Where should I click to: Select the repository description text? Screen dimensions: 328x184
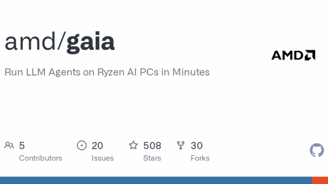tap(107, 72)
